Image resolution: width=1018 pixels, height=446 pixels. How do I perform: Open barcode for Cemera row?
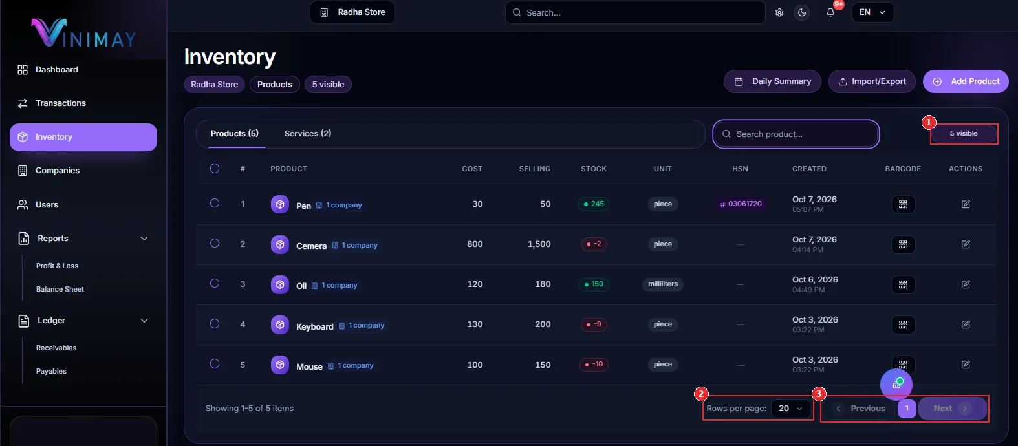tap(903, 244)
